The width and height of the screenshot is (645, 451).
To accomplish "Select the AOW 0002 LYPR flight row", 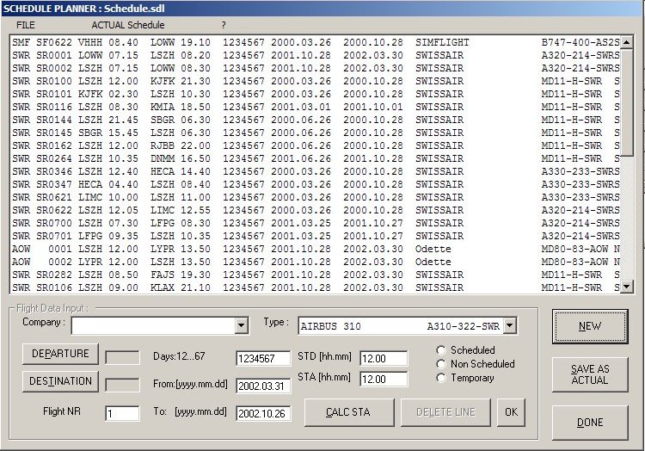I will coord(316,262).
